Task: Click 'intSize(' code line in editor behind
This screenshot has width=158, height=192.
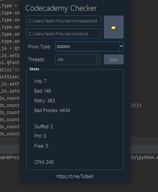Action: pos(10,77)
